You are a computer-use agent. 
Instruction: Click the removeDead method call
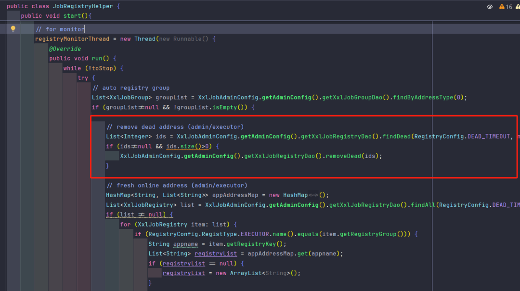(x=343, y=156)
